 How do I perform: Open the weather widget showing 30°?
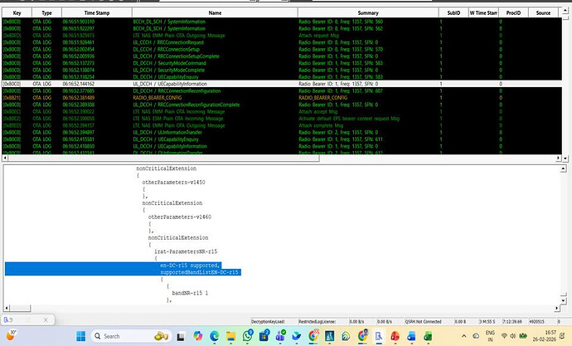click(10, 335)
